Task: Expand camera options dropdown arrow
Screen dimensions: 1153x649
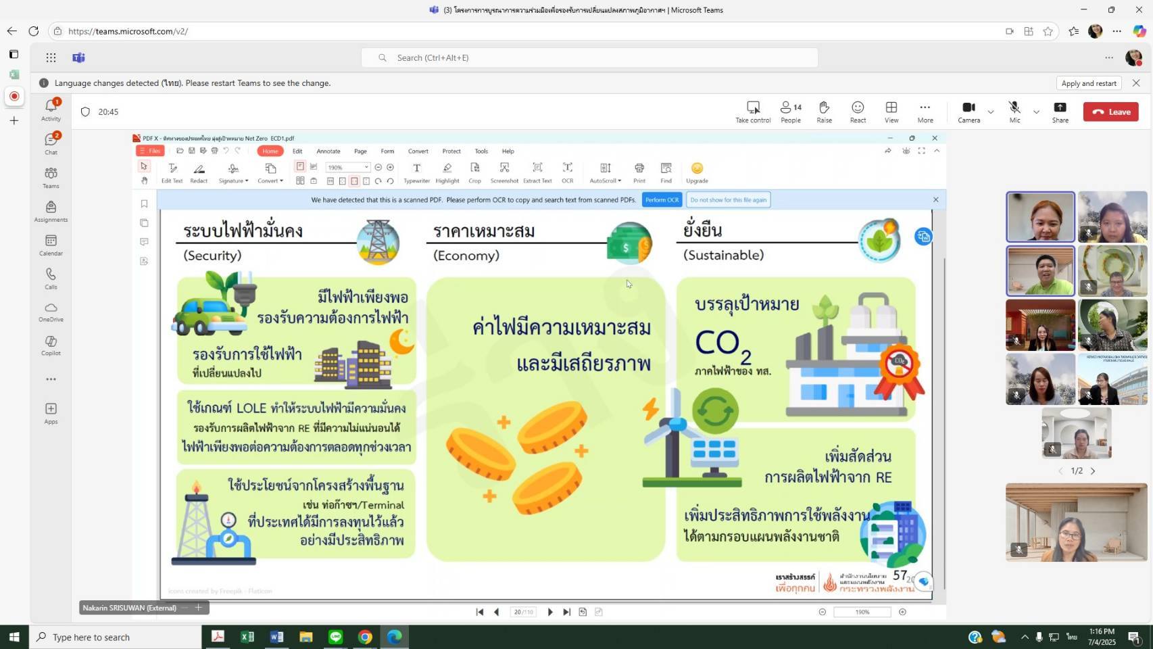Action: click(x=991, y=112)
